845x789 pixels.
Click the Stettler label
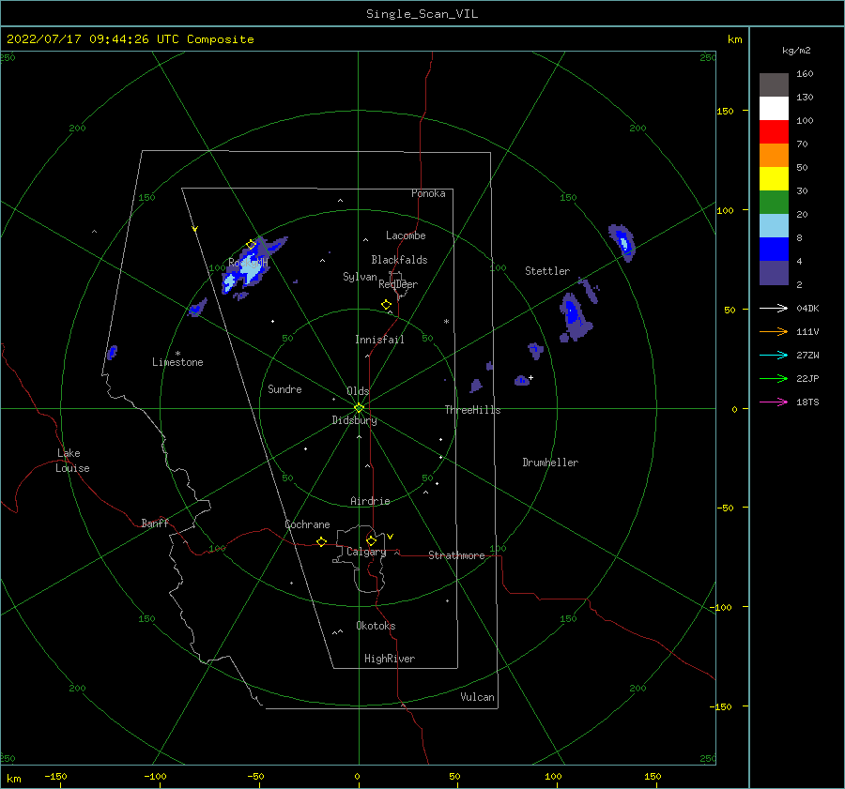[547, 271]
